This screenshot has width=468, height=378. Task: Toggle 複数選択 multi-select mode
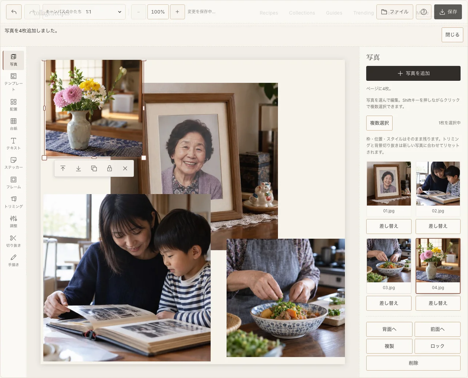click(x=380, y=123)
